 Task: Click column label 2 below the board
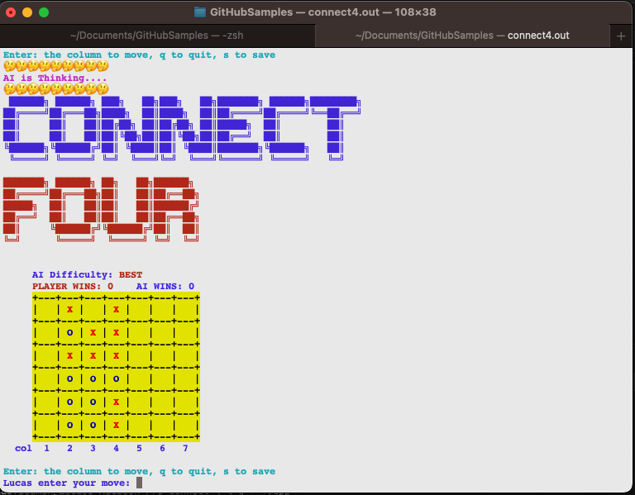(x=69, y=448)
